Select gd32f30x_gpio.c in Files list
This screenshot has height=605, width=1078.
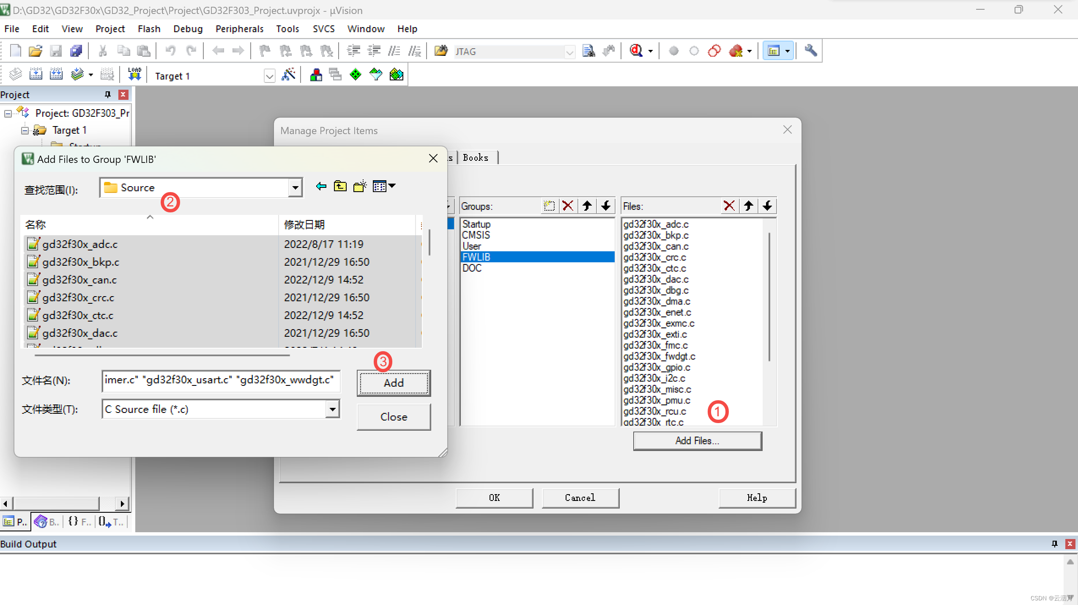point(657,367)
